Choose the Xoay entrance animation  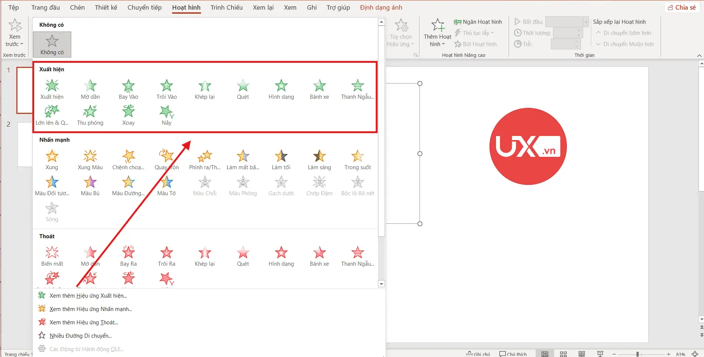click(x=128, y=115)
